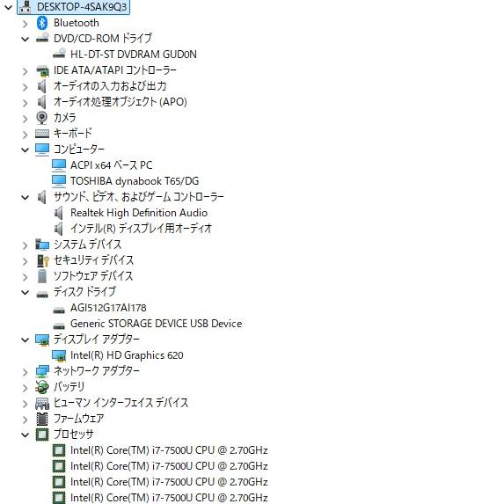This screenshot has height=504, width=504.
Task: Collapse the DESKTOP-4SAK9Q3 root node
Action: 9,7
